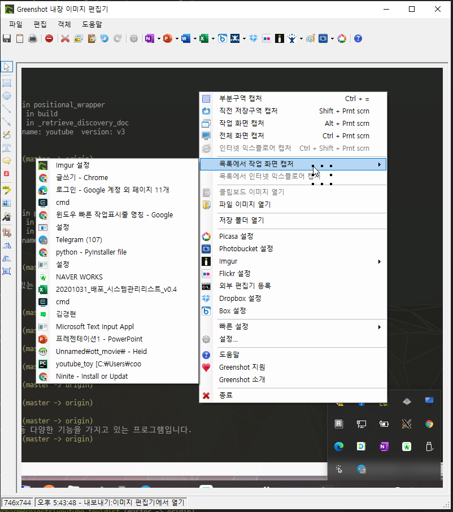Send image to OneNote via toolbar icon
Viewport: 453px width, 512px height.
149,38
